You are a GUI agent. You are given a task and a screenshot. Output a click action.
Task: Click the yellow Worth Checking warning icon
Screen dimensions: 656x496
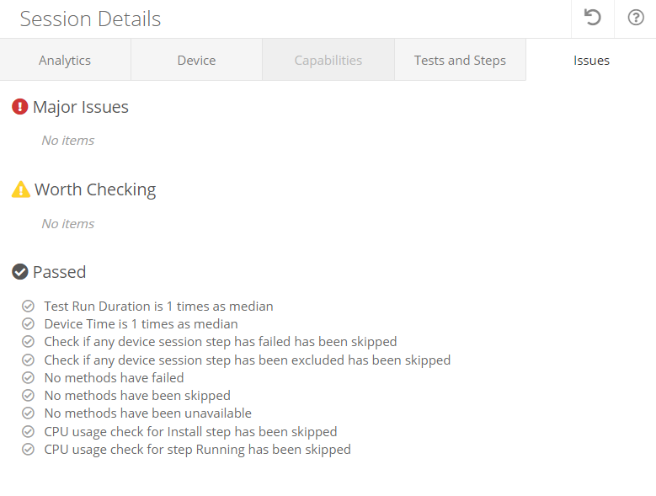tap(21, 189)
